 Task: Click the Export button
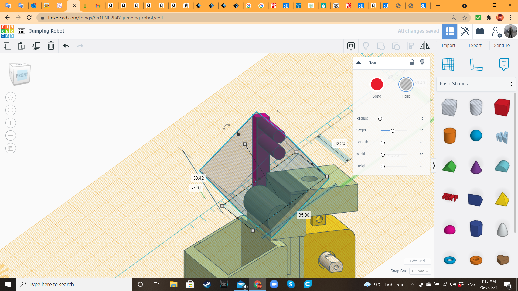[x=475, y=46]
